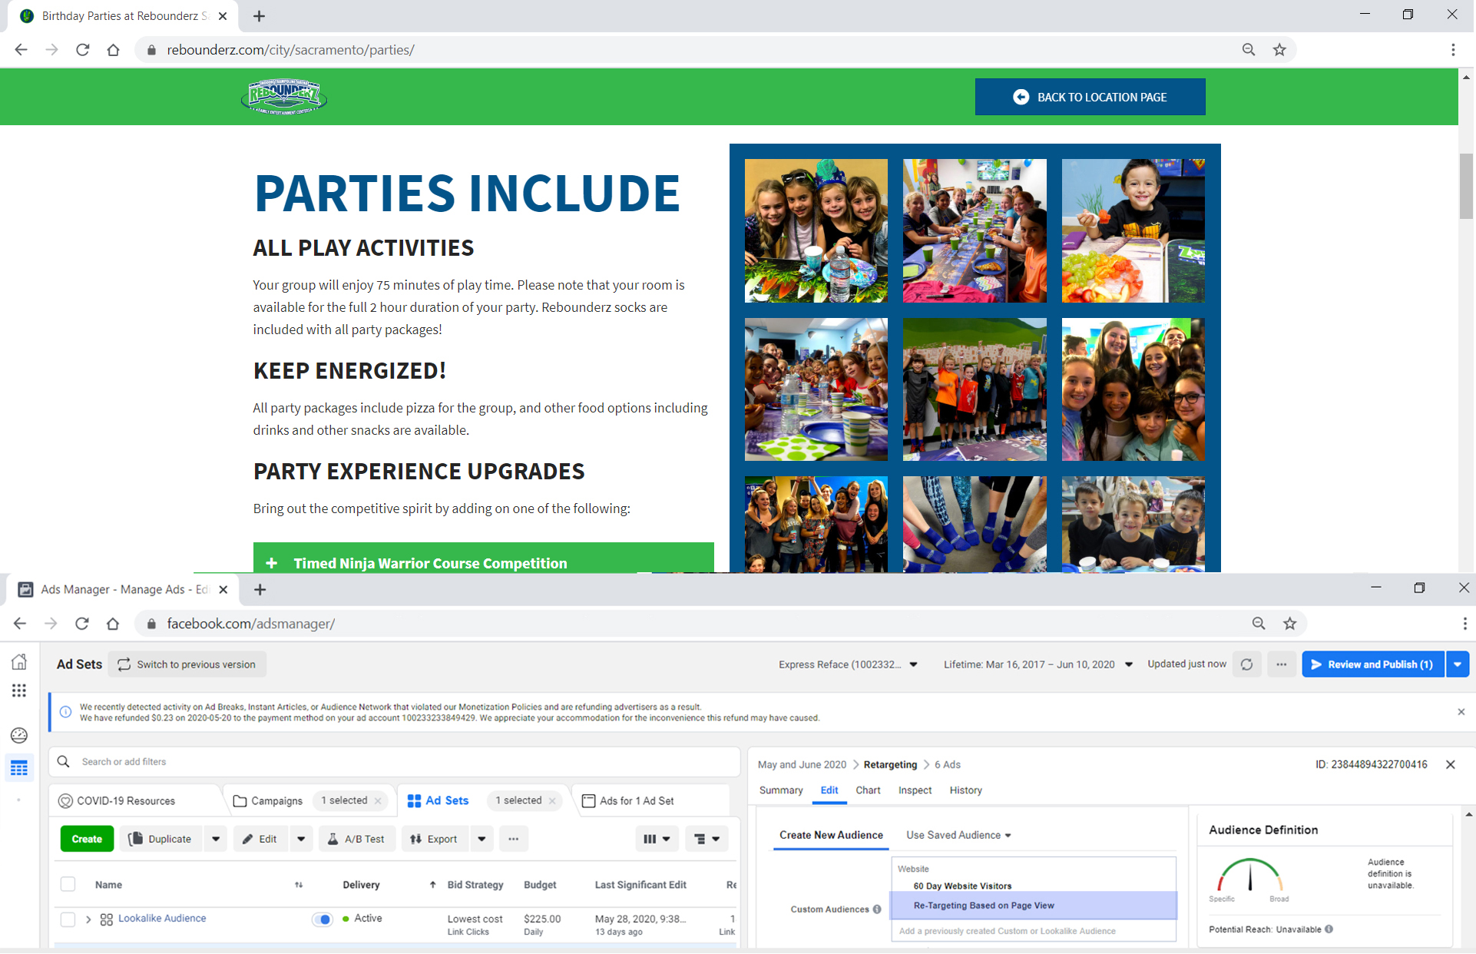Open the Summary tab
The image size is (1476, 954).
point(780,790)
